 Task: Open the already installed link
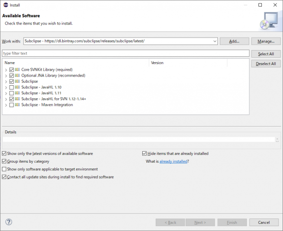tap(174, 161)
